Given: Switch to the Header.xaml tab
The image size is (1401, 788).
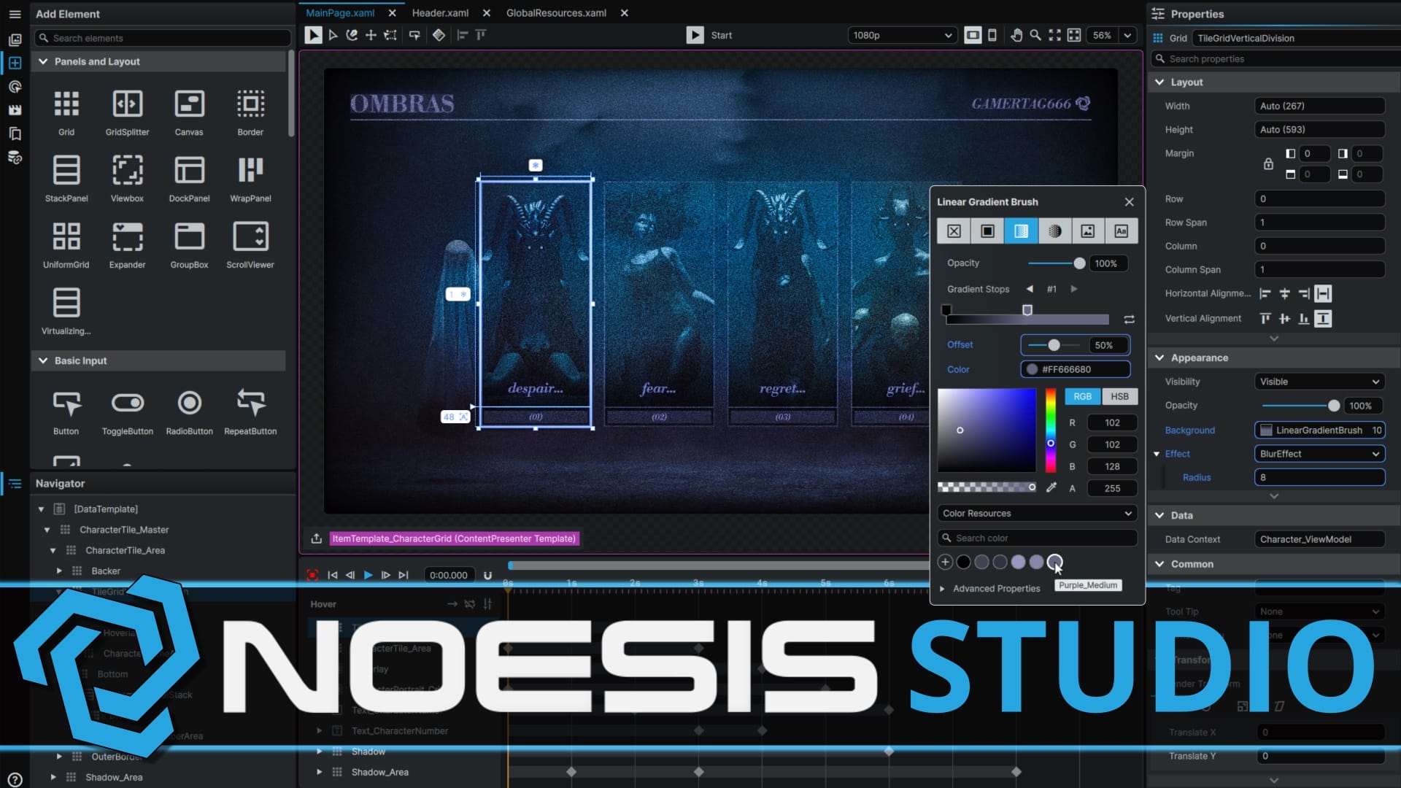Looking at the screenshot, I should [x=440, y=13].
